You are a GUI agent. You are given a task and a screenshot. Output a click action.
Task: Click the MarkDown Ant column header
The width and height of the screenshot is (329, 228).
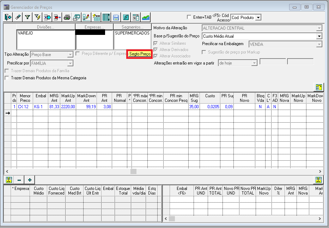click(86, 98)
